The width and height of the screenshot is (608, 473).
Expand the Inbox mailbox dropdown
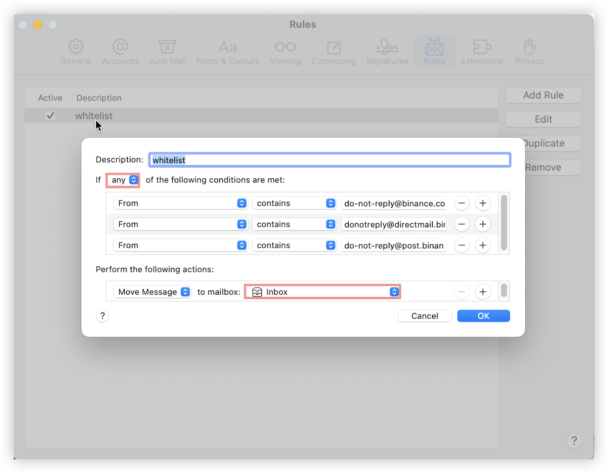point(322,292)
